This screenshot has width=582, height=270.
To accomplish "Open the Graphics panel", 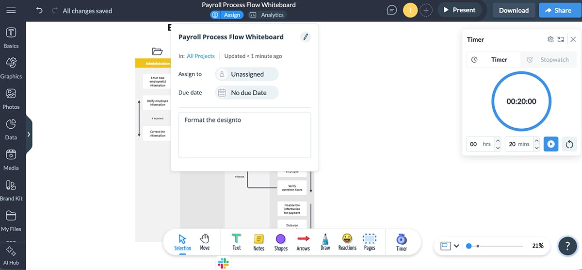I will click(x=11, y=68).
